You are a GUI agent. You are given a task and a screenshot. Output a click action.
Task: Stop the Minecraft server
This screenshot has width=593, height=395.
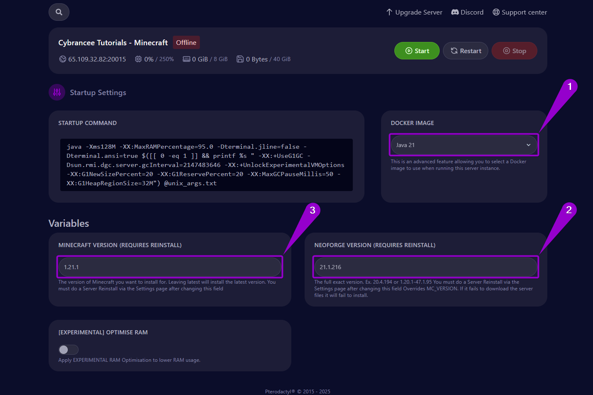pos(514,50)
